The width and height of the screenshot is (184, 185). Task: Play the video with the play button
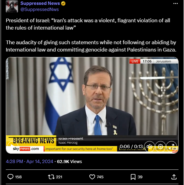[x=13, y=146]
